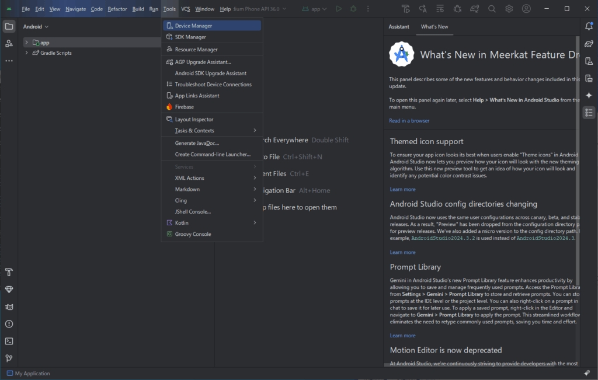Open the device selector dropdown beside Help

click(260, 9)
